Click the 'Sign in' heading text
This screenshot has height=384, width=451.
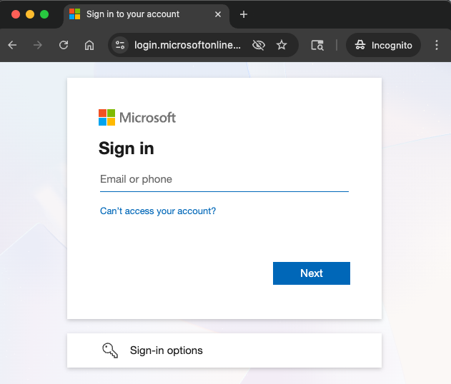(x=127, y=148)
